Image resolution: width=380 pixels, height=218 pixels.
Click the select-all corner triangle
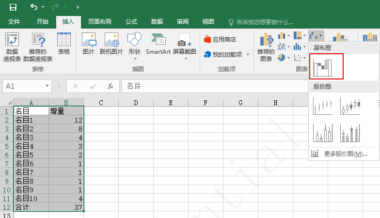[10, 102]
